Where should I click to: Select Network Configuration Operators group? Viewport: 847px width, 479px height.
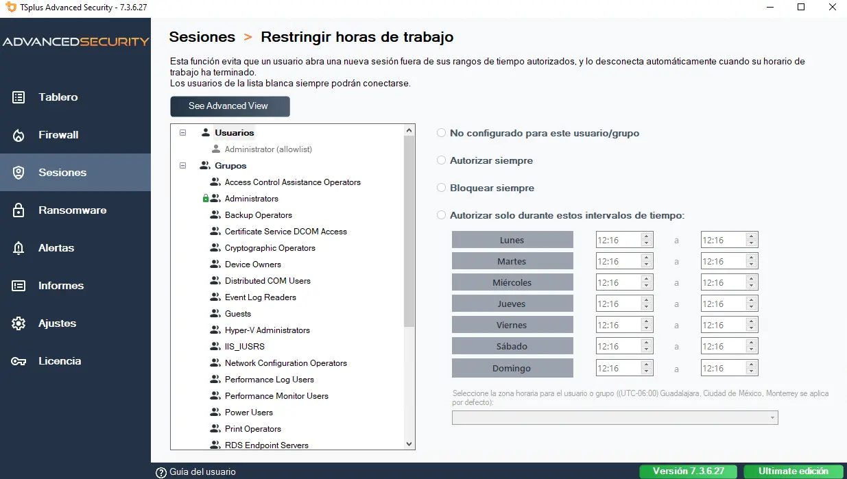pos(286,363)
